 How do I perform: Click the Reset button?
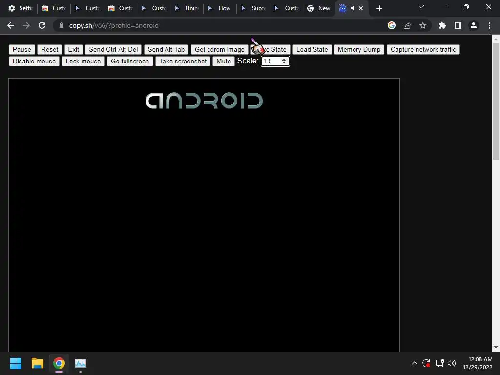click(49, 49)
